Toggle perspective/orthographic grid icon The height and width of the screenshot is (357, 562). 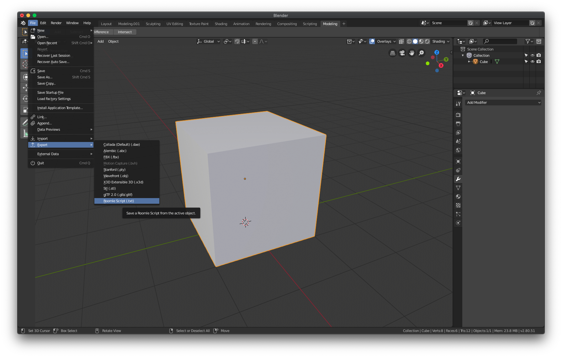tap(393, 53)
